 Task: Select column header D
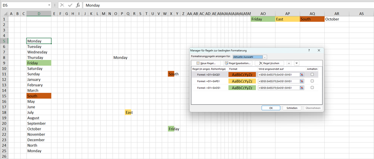39,14
